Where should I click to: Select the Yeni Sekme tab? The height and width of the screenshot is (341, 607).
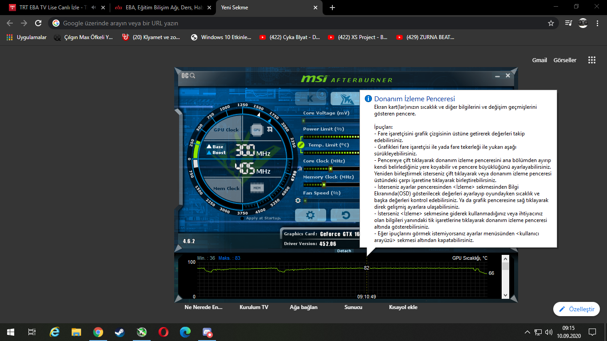pyautogui.click(x=268, y=8)
